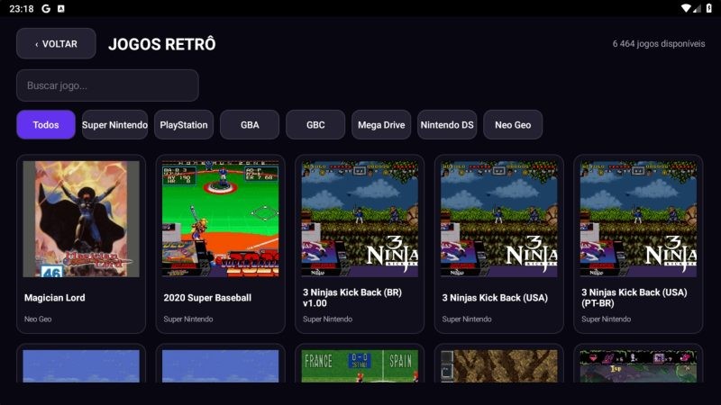Open the 2020 Super Baseball thumbnail
Screen dimensions: 721x405
coord(220,219)
